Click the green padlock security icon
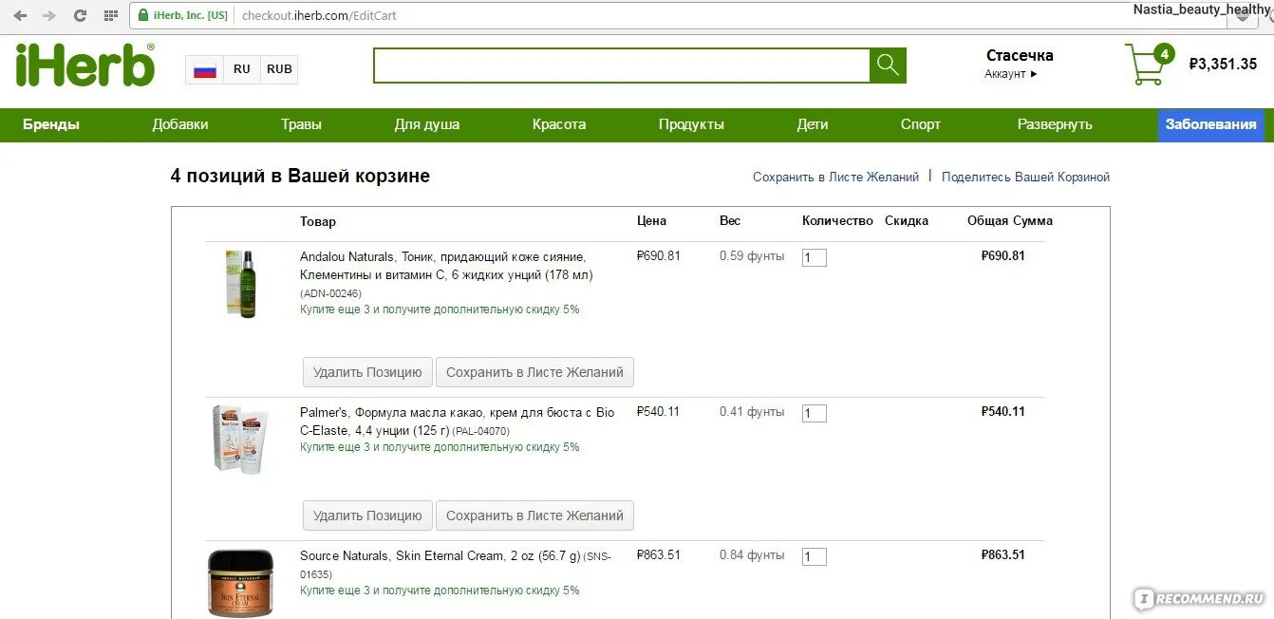Screen dimensions: 1274x619 coord(143,15)
